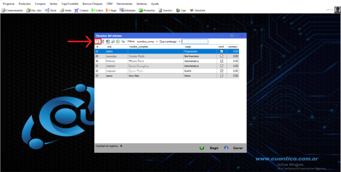Open the Caja toolbar shortcut
Viewport: 341px width, 172px height.
point(181,11)
